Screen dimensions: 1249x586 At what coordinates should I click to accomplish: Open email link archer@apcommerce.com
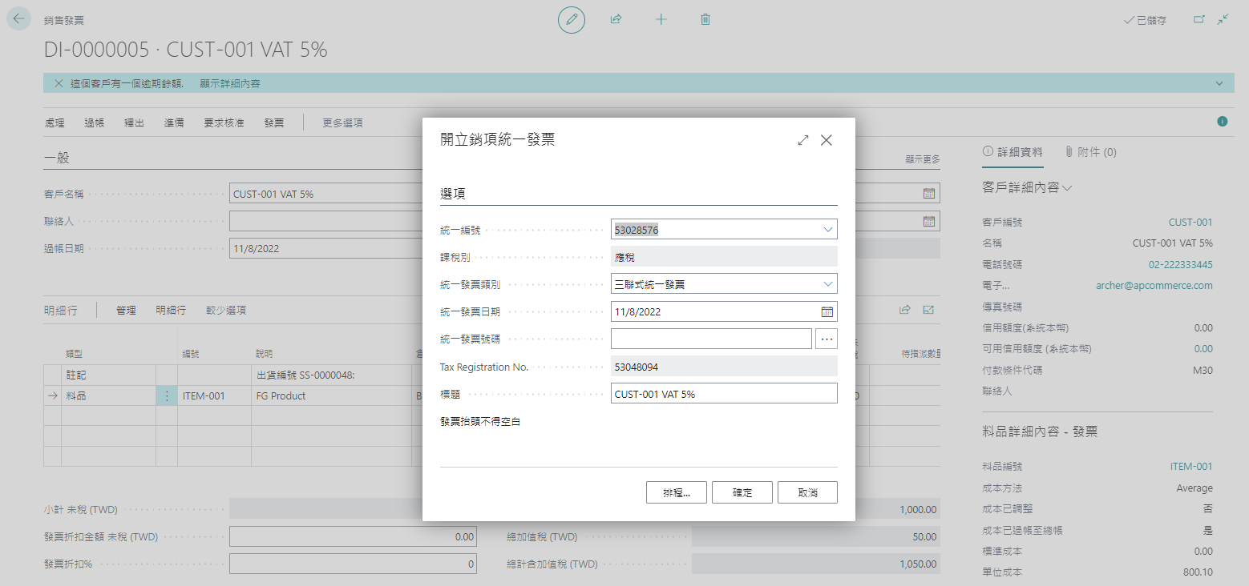(1154, 285)
